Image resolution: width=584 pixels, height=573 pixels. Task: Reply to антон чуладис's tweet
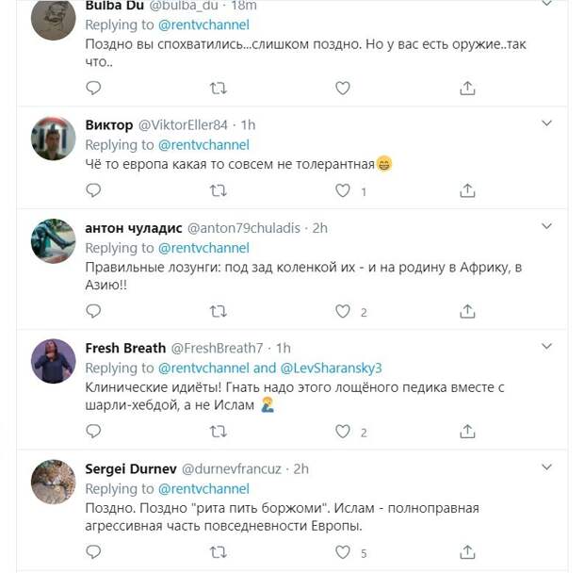pos(93,312)
